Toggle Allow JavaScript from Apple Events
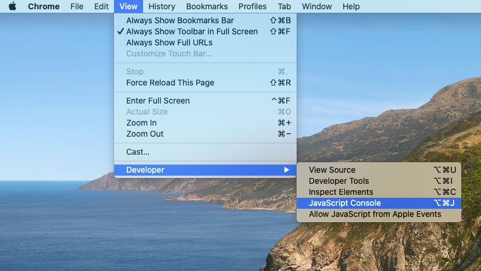This screenshot has width=481, height=271. pos(379,214)
